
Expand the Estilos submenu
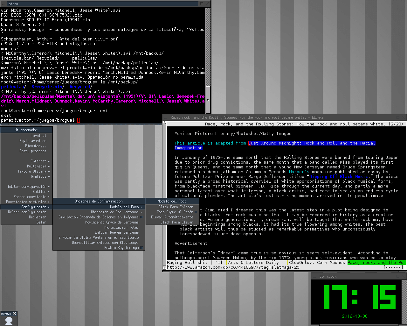[x=26, y=192]
